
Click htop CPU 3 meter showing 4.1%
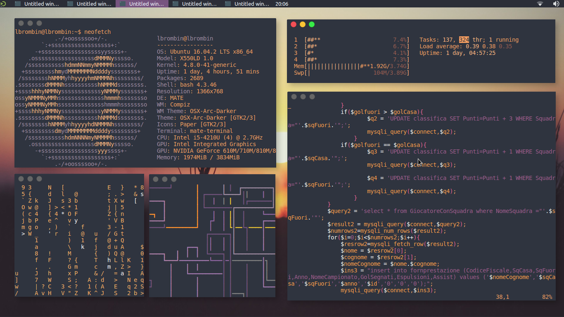[352, 53]
